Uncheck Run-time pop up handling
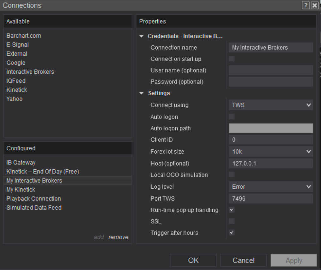This screenshot has width=321, height=270. pyautogui.click(x=232, y=210)
